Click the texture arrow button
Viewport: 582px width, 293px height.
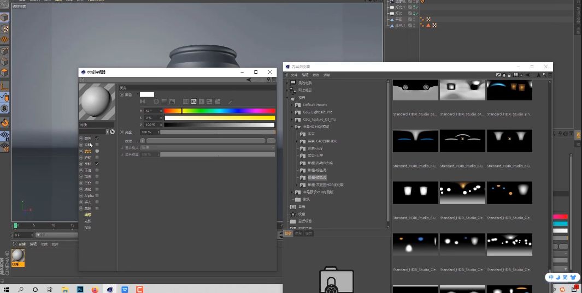point(143,141)
